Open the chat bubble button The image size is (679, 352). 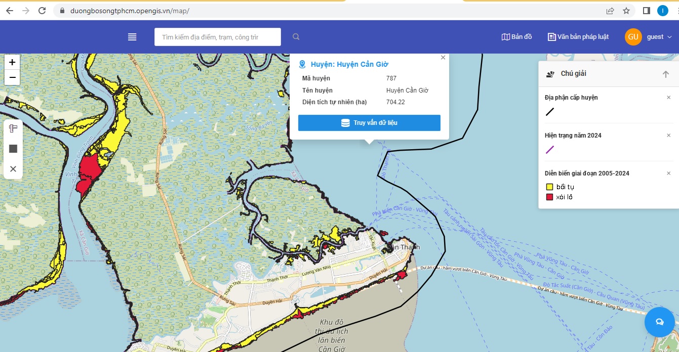[659, 322]
